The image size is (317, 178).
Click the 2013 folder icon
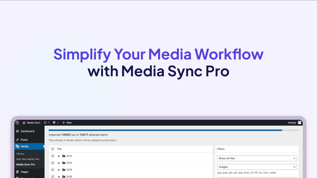click(64, 156)
